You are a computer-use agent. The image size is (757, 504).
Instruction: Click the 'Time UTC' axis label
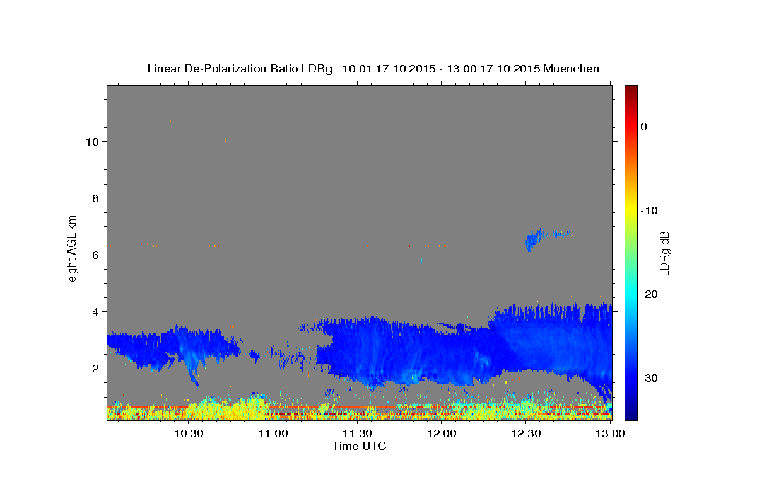pos(359,446)
